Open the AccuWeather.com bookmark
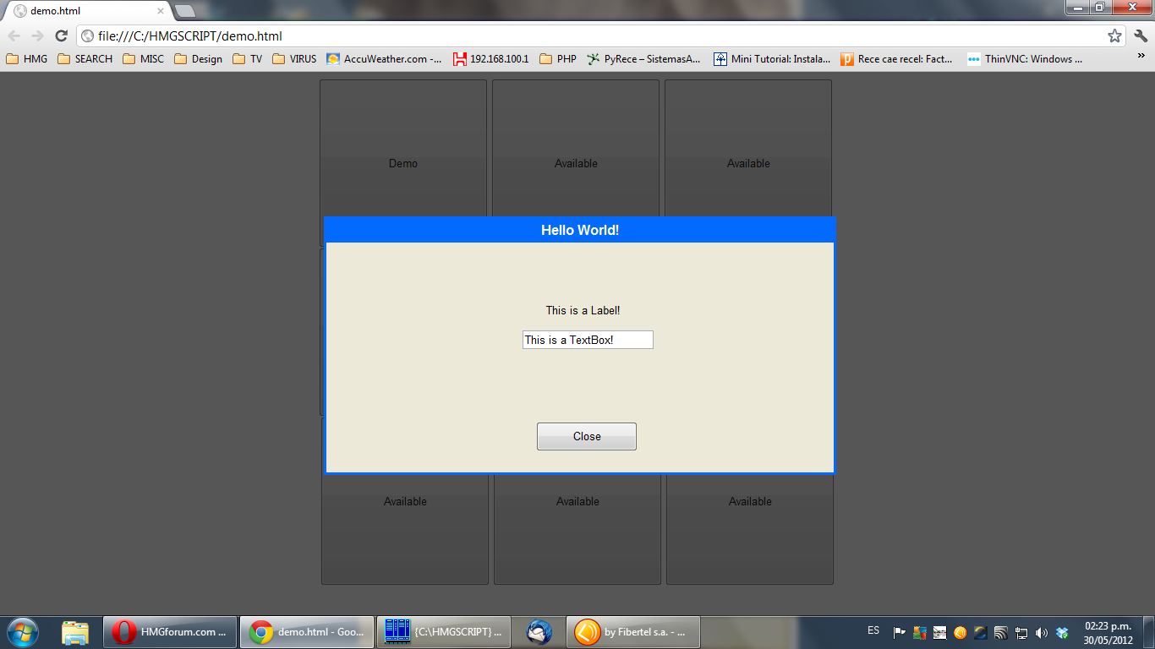Screen dimensions: 1155x649 tap(384, 59)
